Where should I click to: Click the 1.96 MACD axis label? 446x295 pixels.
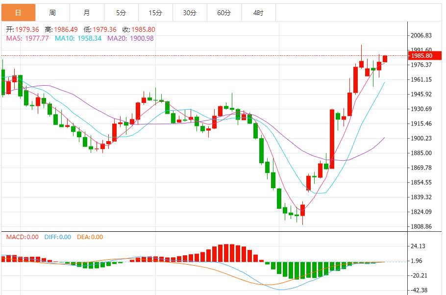tap(417, 261)
